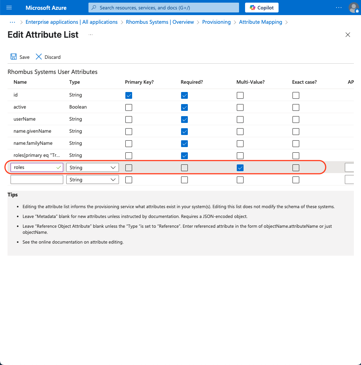Uncheck Multi-Value in the roles input row
Image resolution: width=361 pixels, height=365 pixels.
pyautogui.click(x=240, y=168)
